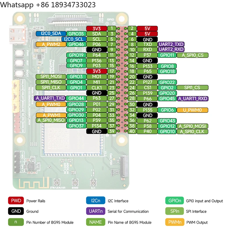The image size is (233, 233).
Task: Click the SPIn legend swatch
Action: coord(175,211)
